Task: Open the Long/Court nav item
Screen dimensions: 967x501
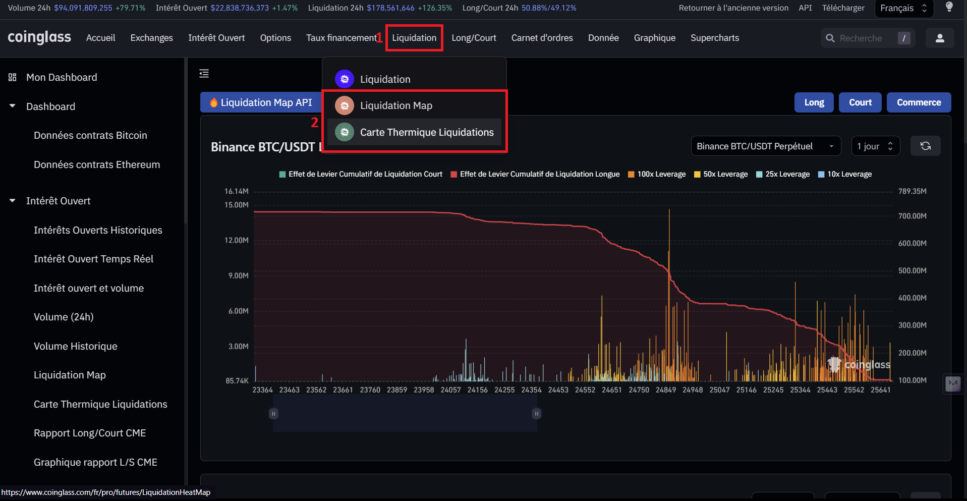Action: tap(474, 38)
